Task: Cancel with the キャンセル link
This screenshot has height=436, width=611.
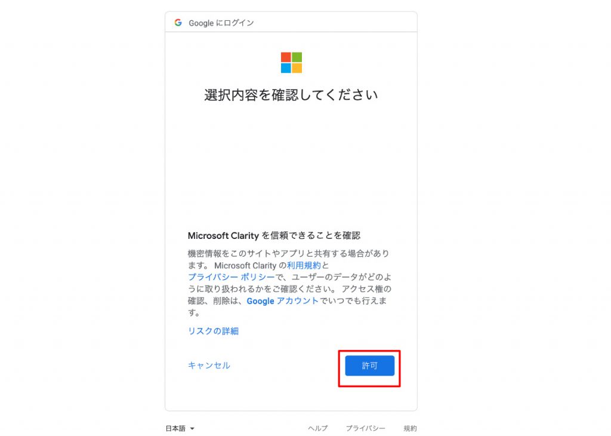Action: tap(209, 366)
